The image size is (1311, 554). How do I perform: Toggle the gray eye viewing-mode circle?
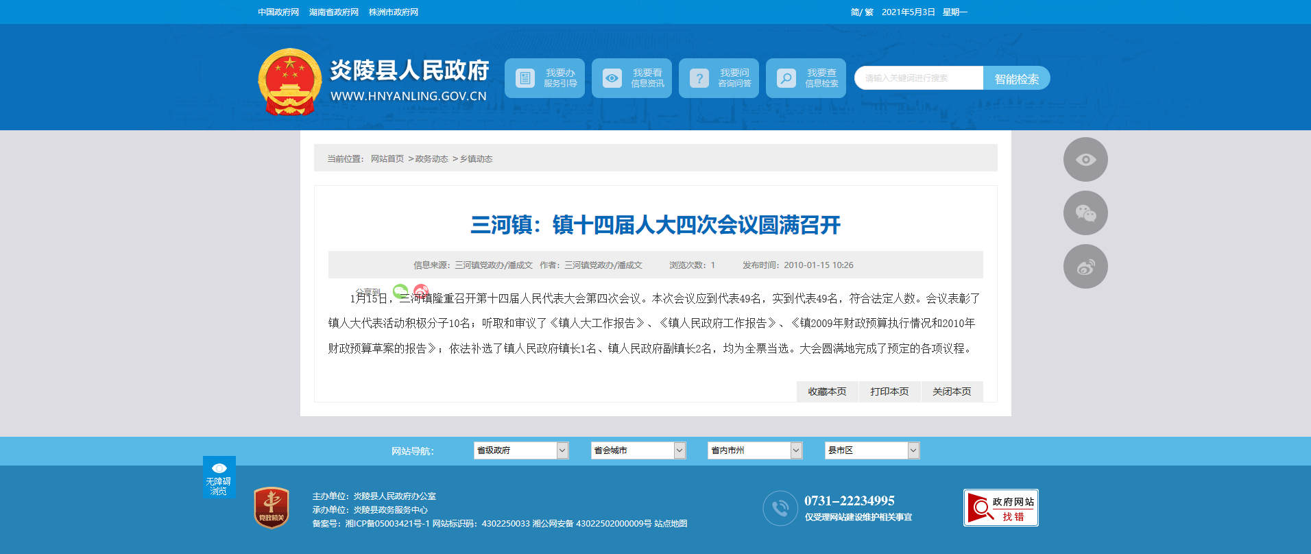coord(1085,160)
